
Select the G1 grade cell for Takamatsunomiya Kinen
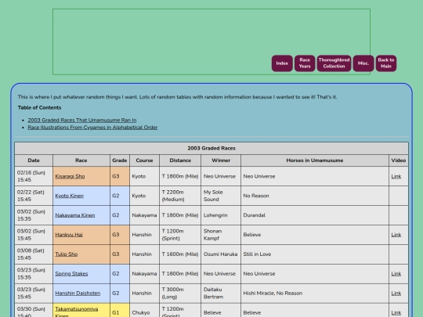[120, 310]
